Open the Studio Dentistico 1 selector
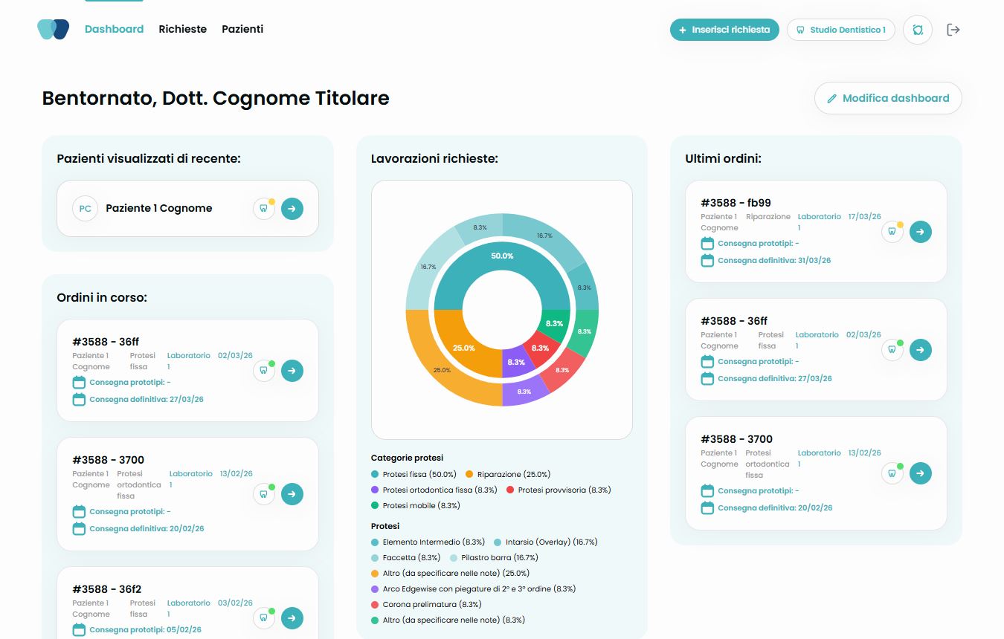Screen dimensions: 1004x639 pyautogui.click(x=840, y=30)
